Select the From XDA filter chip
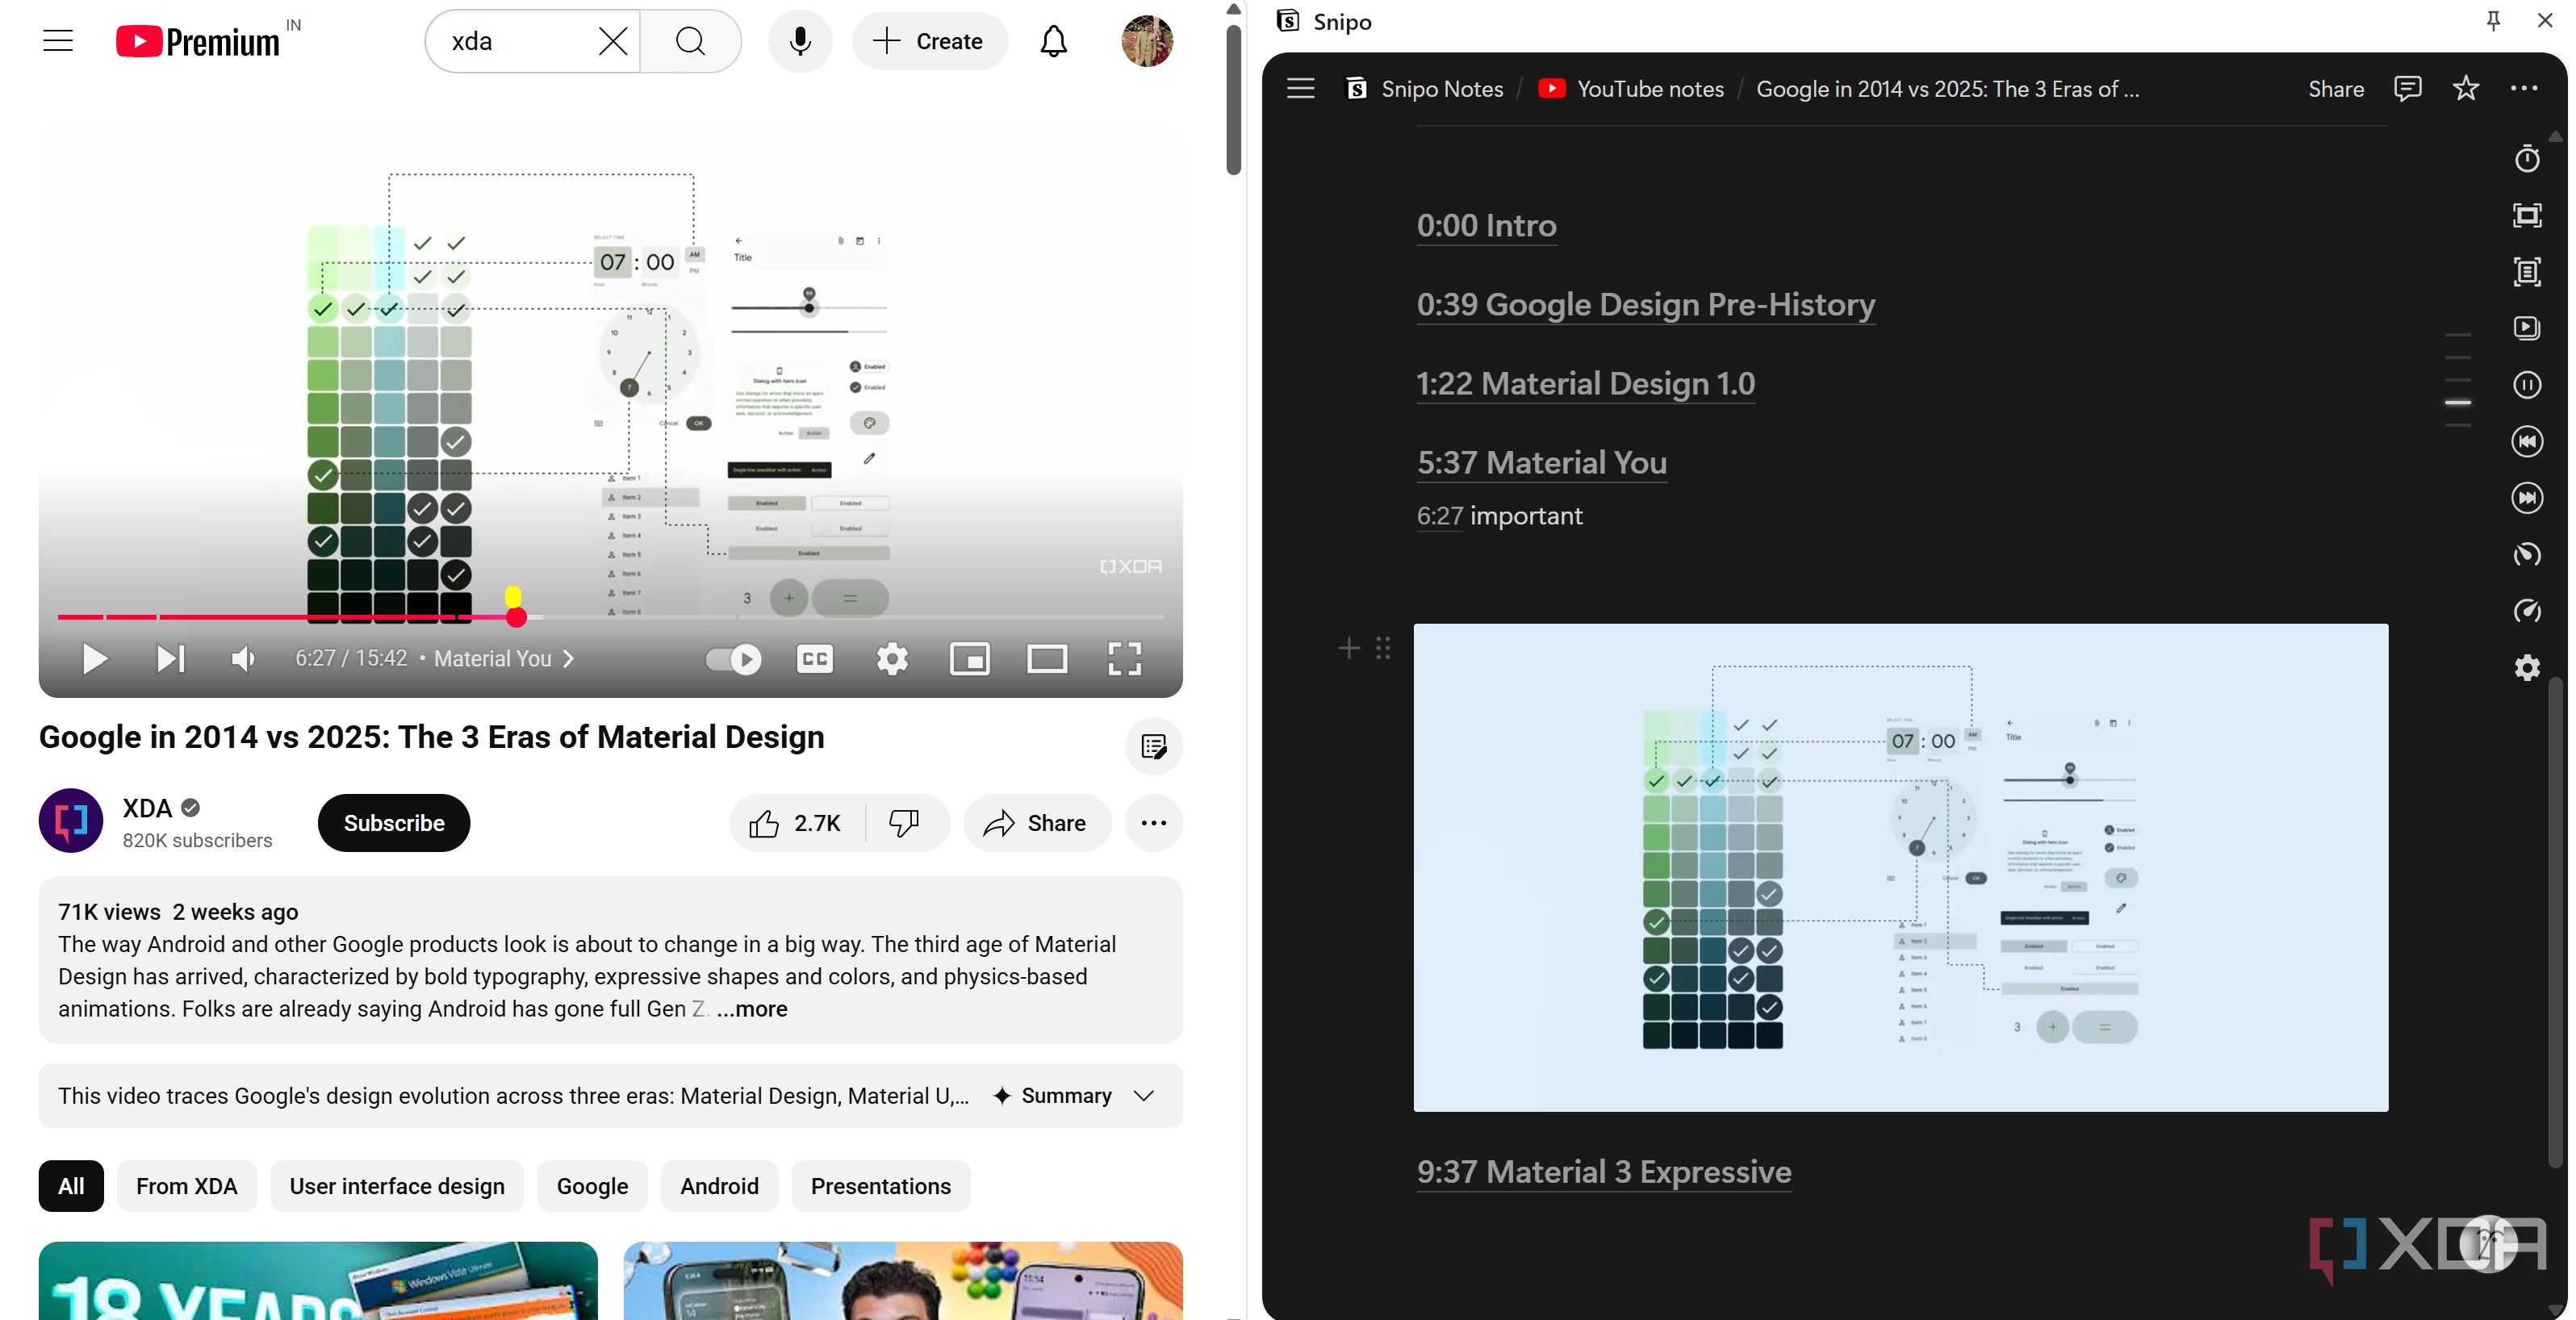Image resolution: width=2576 pixels, height=1320 pixels. coord(187,1186)
